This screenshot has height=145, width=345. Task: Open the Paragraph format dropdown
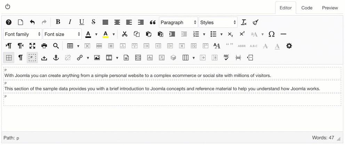tap(178, 23)
